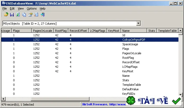Select the DefaultValue row
The image size is (184, 108).
coord(90,89)
